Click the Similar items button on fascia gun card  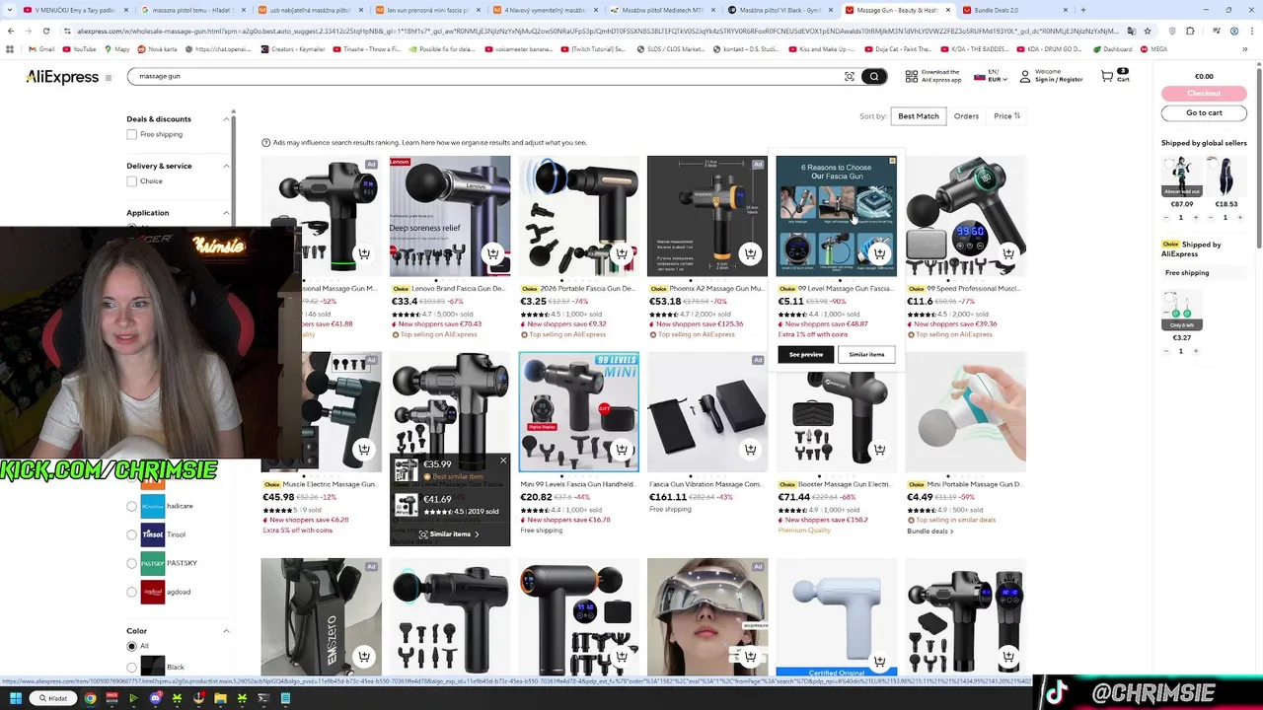(866, 354)
